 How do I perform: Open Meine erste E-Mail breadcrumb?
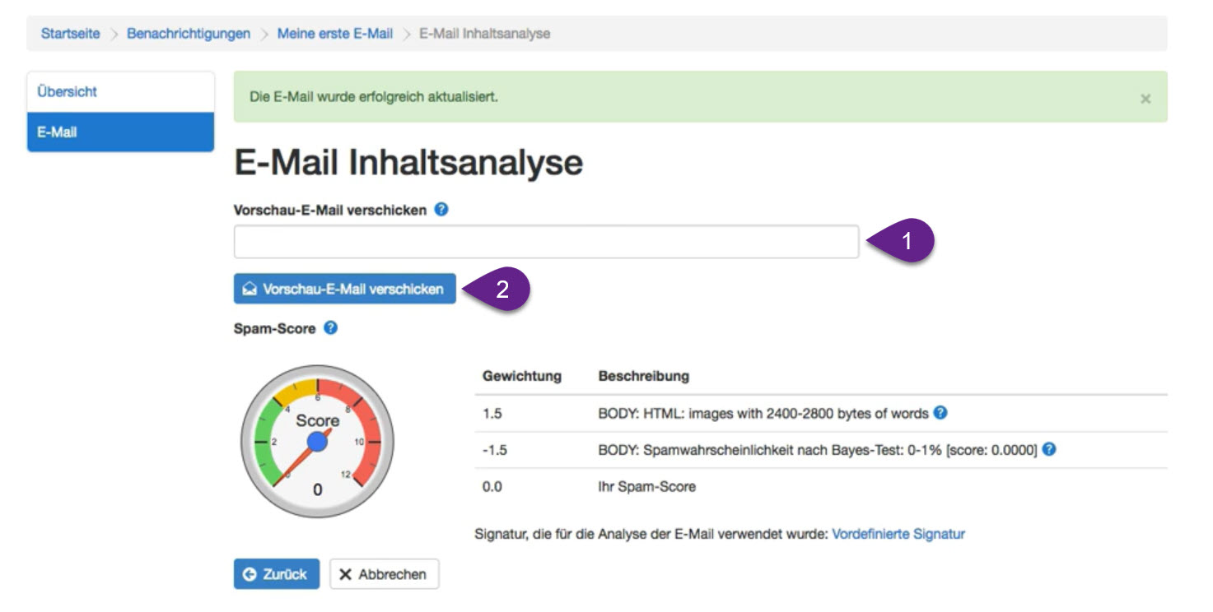[x=335, y=34]
